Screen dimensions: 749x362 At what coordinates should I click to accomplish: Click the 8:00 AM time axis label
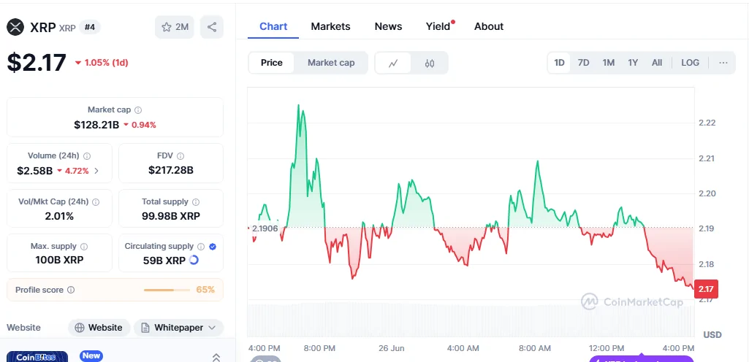[x=534, y=348]
